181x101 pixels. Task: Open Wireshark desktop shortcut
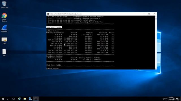pos(4,29)
